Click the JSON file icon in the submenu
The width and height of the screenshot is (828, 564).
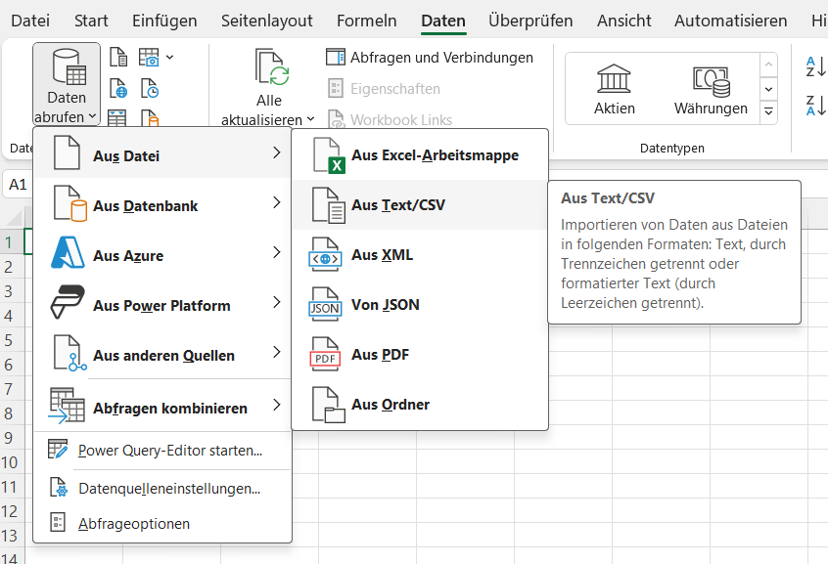click(x=325, y=304)
